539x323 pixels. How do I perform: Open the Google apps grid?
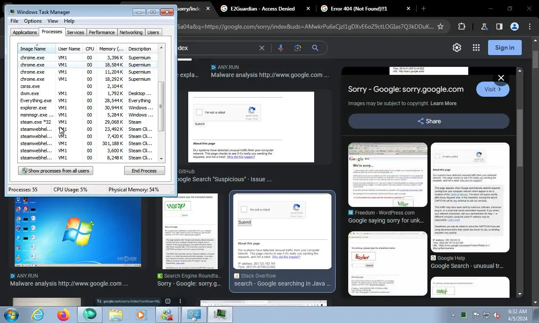click(x=476, y=48)
